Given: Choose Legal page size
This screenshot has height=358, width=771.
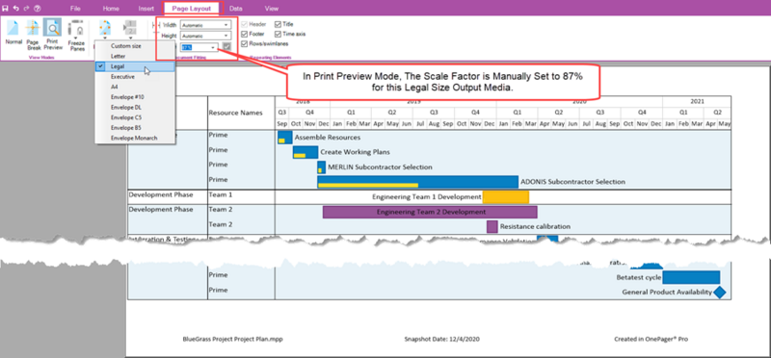Looking at the screenshot, I should point(135,66).
